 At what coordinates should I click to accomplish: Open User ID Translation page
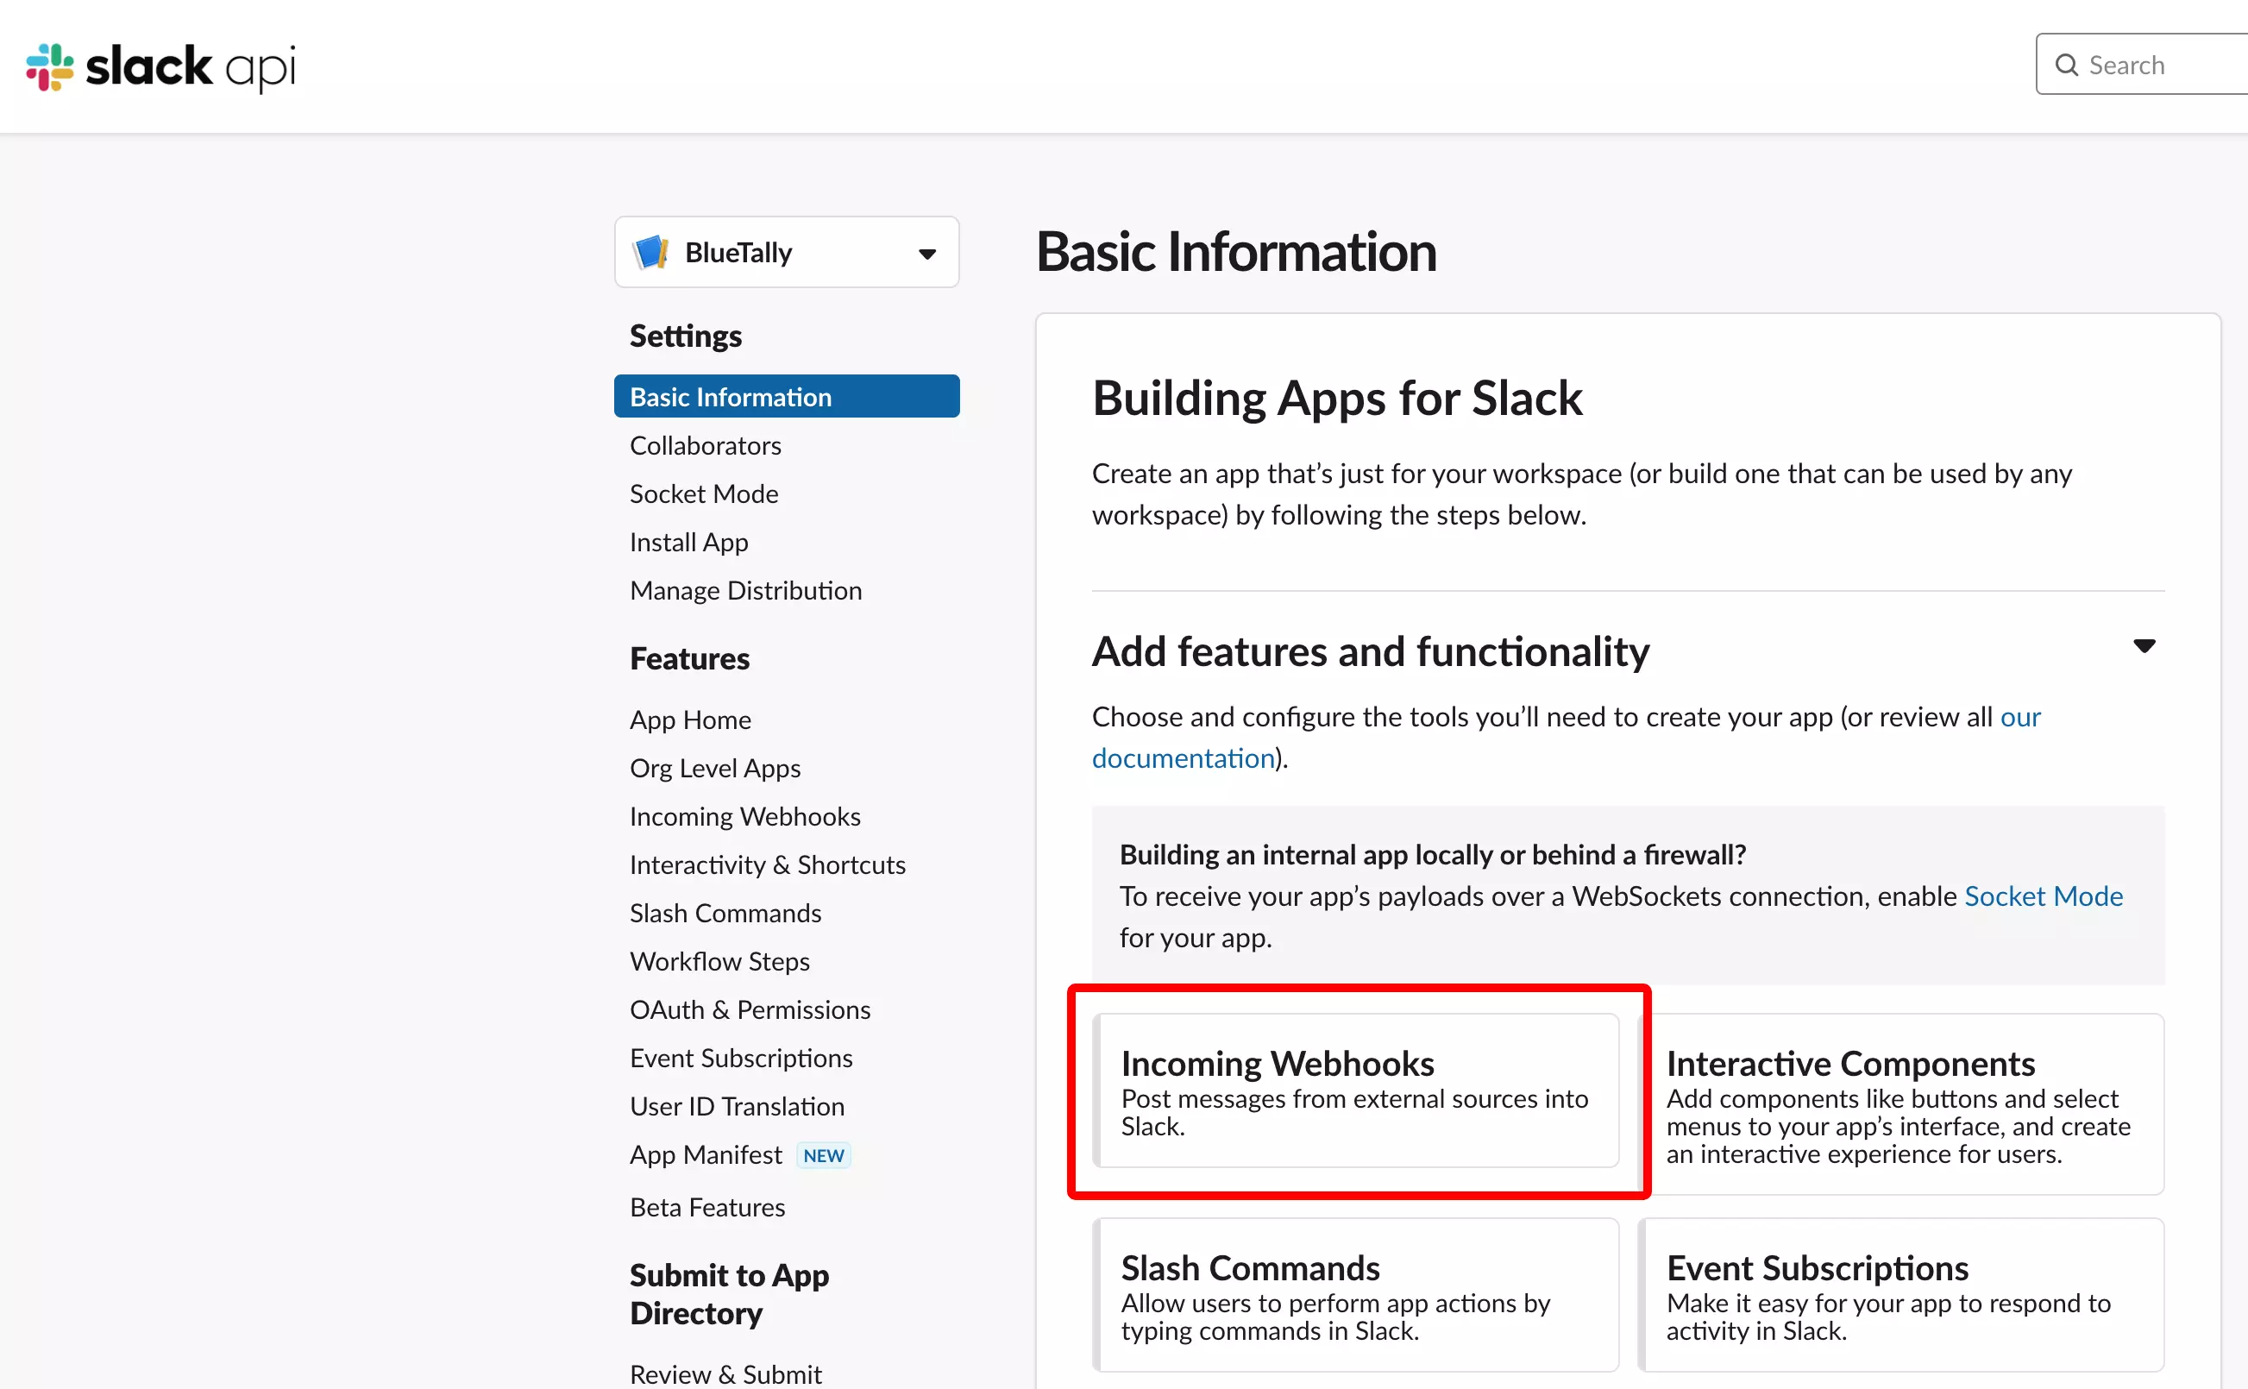point(737,1107)
